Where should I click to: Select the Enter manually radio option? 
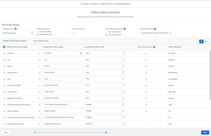(38, 32)
